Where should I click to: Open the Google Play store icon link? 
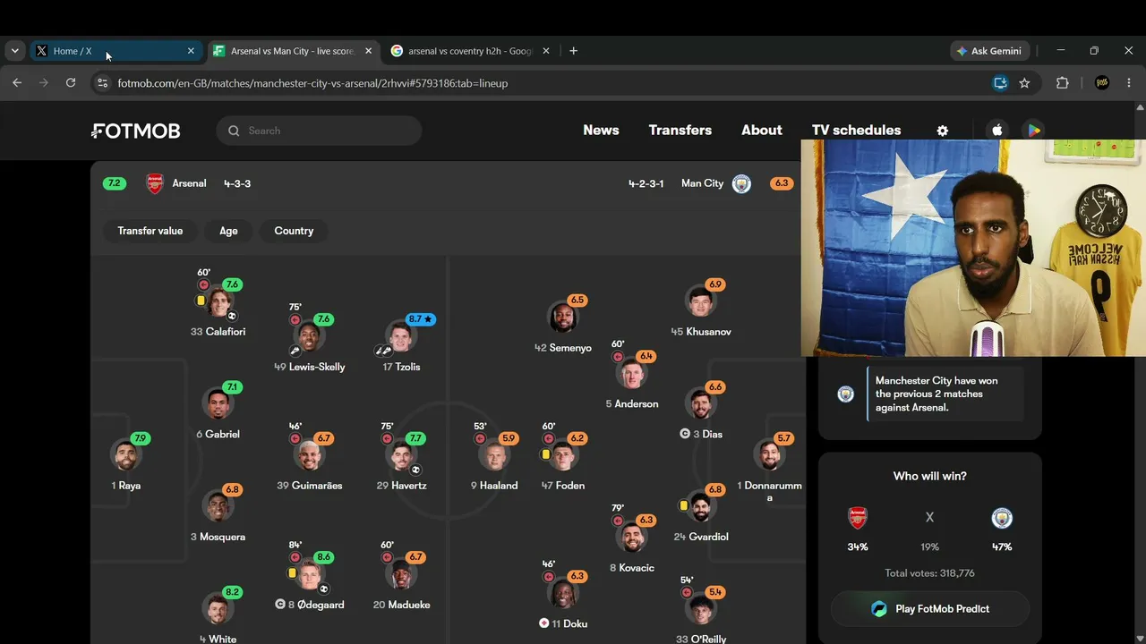[1033, 131]
